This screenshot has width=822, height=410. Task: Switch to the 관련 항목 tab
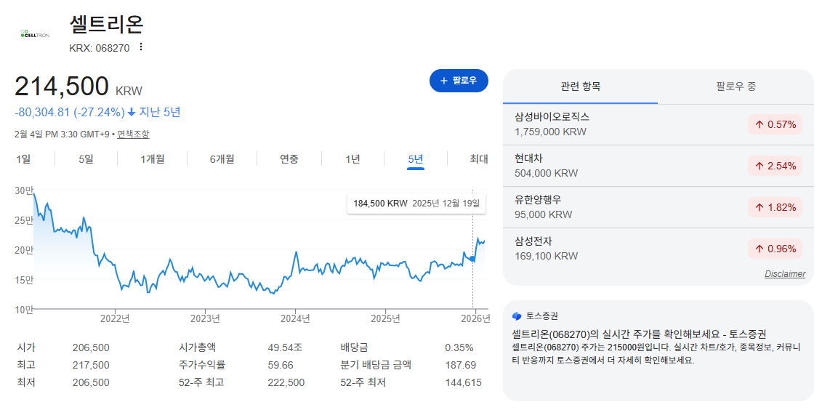(x=580, y=87)
